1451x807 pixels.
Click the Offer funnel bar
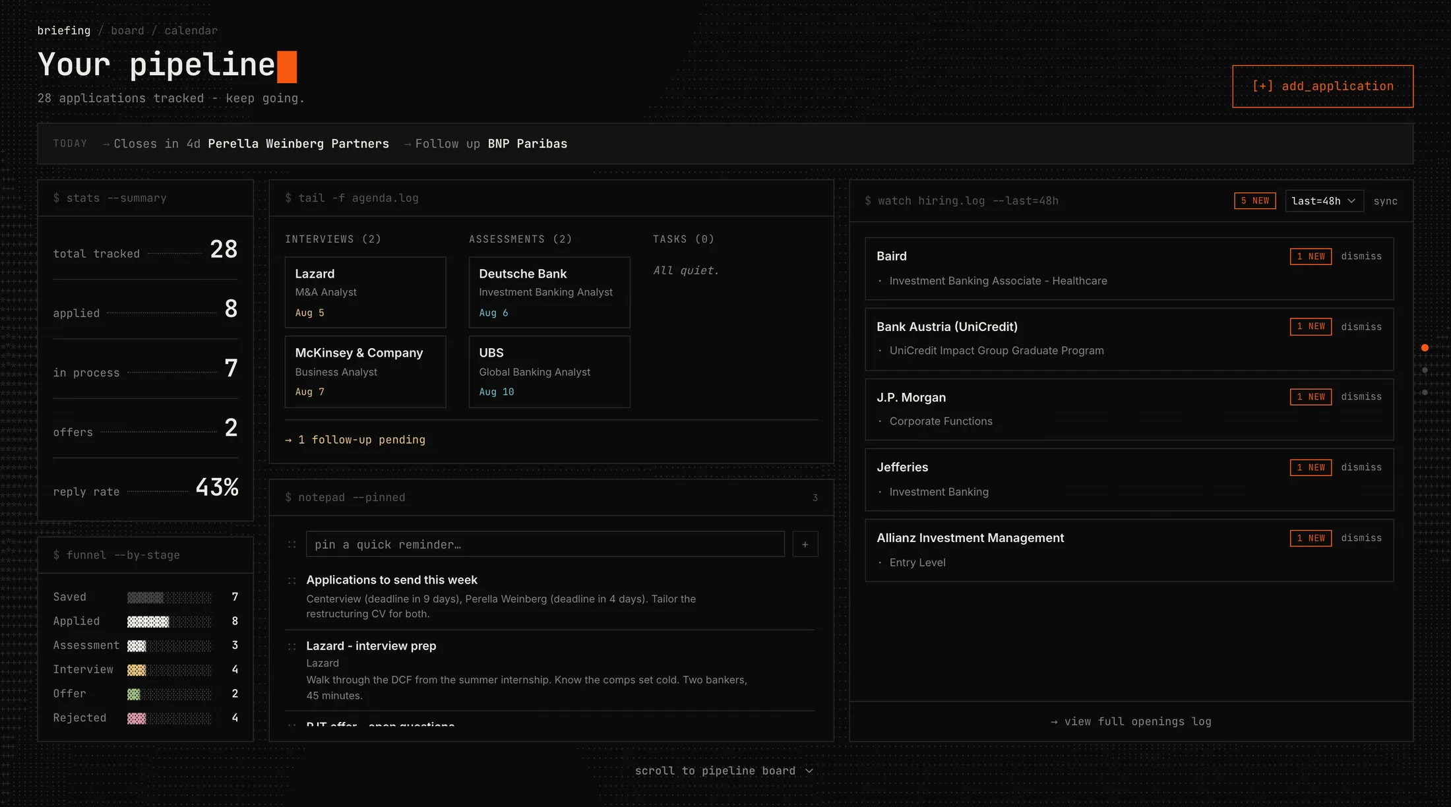pos(170,694)
